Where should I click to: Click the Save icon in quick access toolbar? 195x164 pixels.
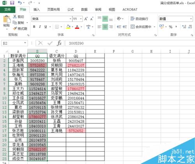[x=12, y=3]
